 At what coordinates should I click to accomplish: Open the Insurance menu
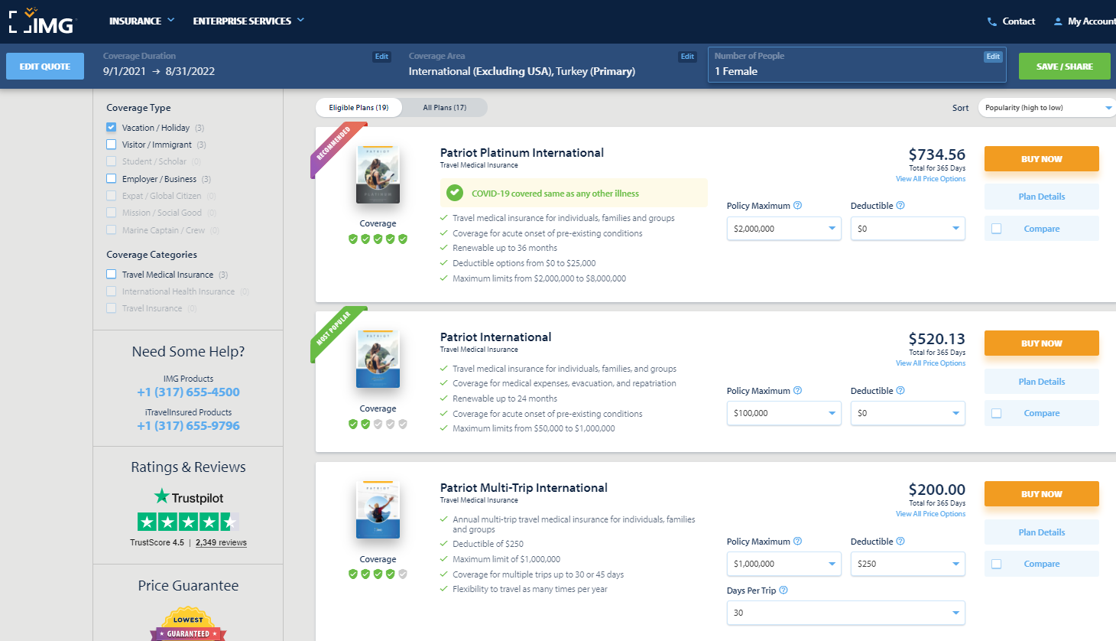pyautogui.click(x=141, y=21)
